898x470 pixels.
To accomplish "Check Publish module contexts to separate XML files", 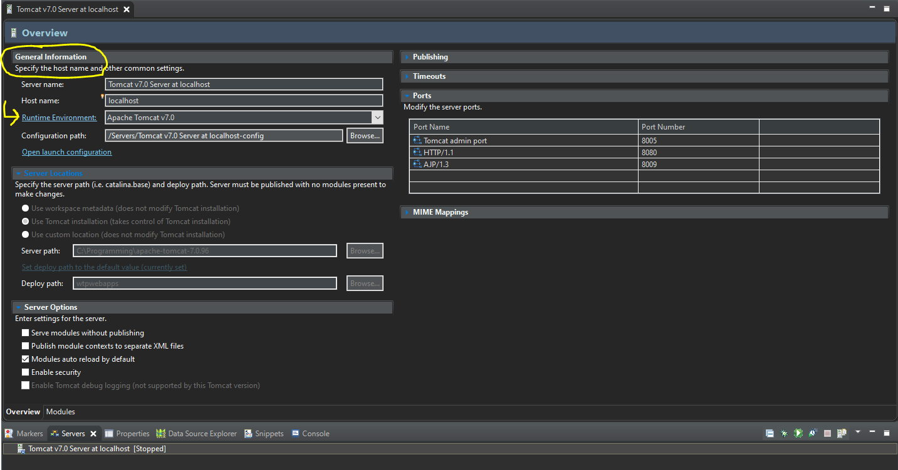I will click(x=26, y=346).
